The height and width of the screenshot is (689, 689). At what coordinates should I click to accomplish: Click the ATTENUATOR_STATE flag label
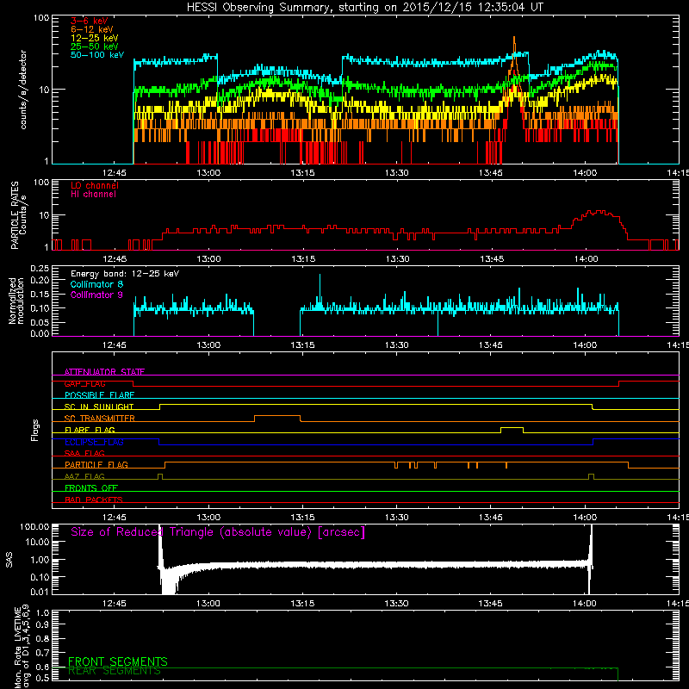click(104, 372)
